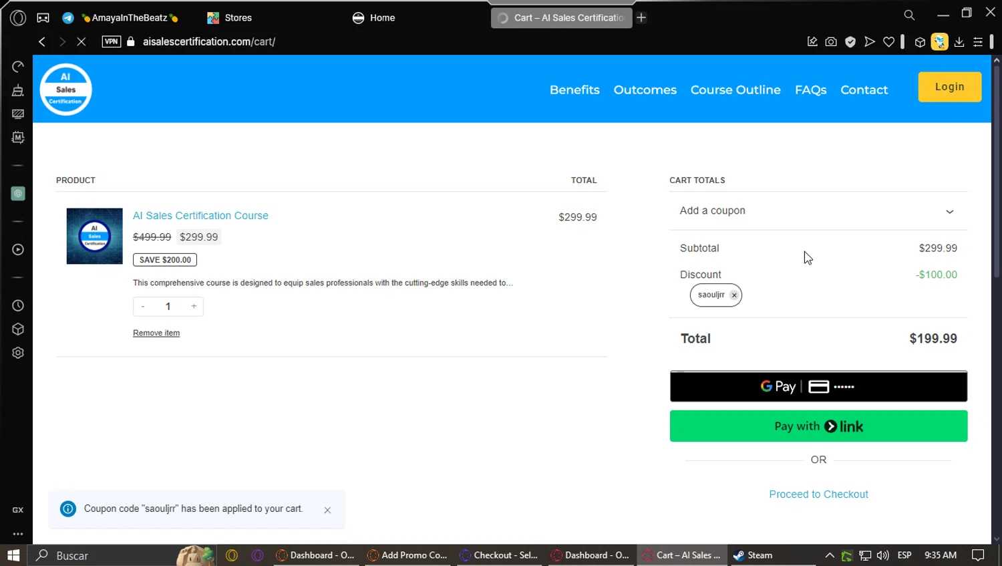Take a snapshot with the camera icon
The height and width of the screenshot is (566, 1002).
click(831, 41)
